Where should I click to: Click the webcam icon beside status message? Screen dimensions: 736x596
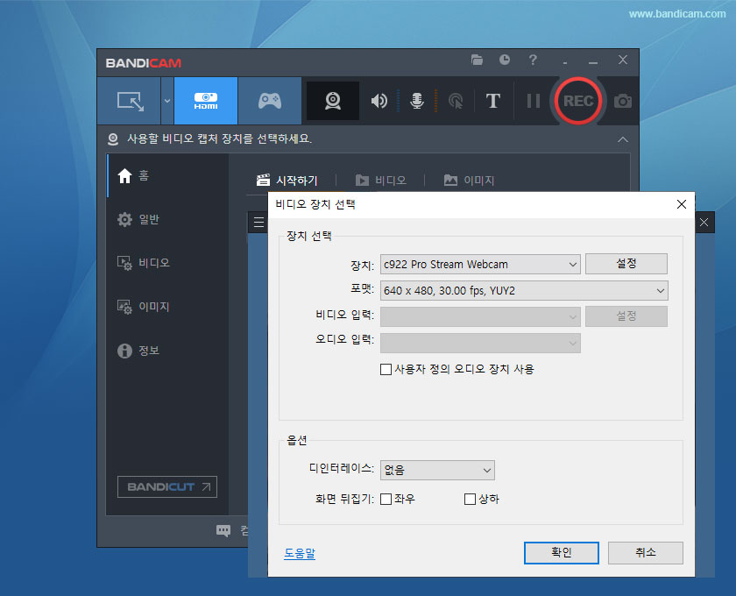(113, 139)
